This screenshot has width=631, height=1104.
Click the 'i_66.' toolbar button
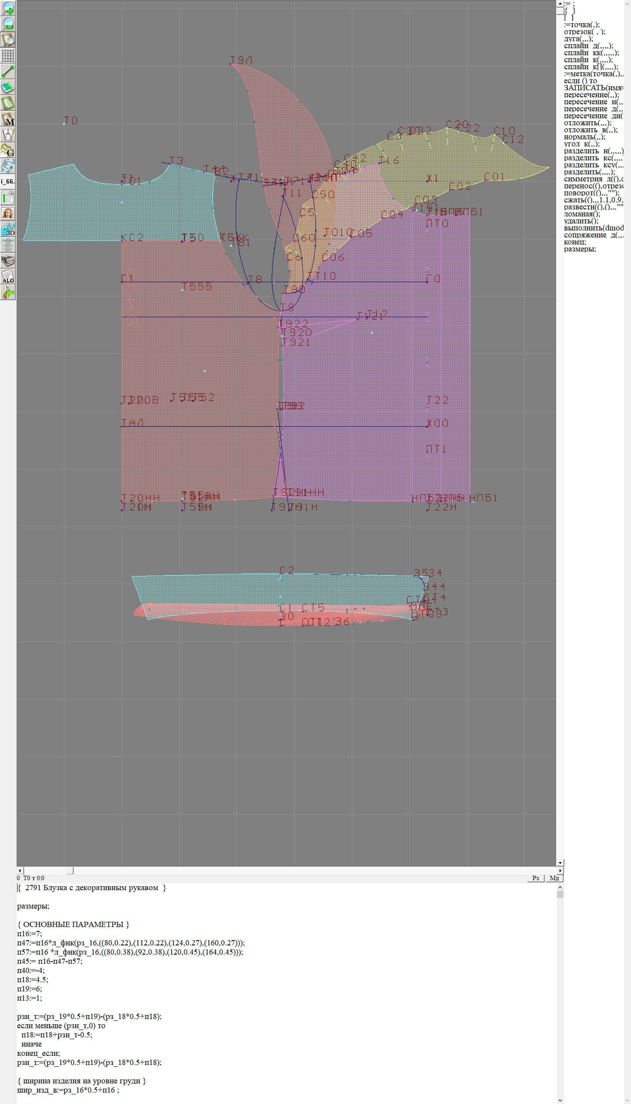coord(8,181)
